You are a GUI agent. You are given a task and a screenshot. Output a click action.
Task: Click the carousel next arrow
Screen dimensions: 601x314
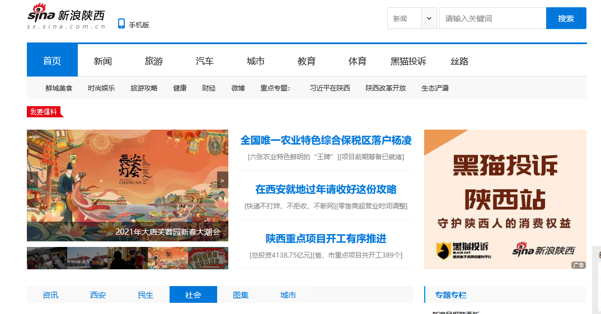(x=223, y=180)
